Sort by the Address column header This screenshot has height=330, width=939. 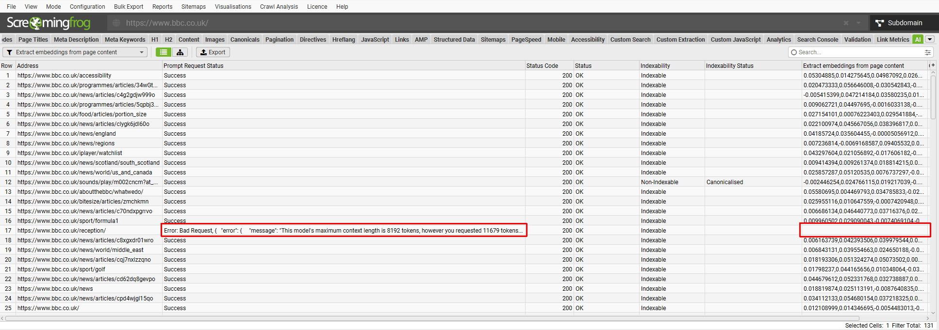pos(89,65)
